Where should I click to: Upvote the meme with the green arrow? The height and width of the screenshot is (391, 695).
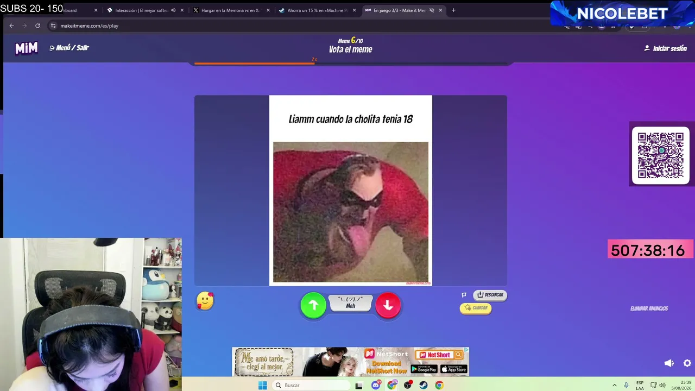(x=313, y=305)
